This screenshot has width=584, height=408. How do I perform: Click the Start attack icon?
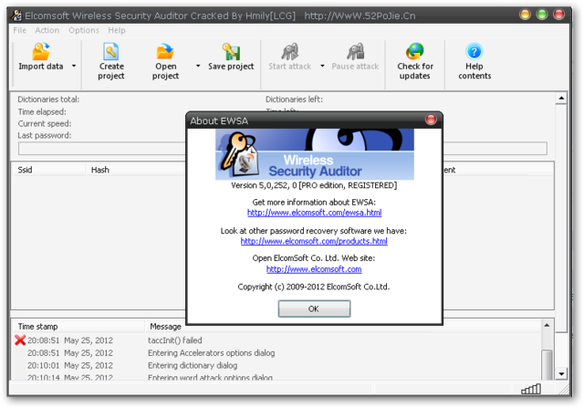[290, 51]
